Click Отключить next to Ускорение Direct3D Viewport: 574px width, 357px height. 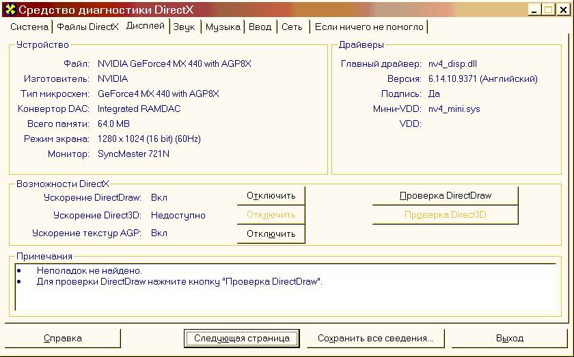point(271,215)
